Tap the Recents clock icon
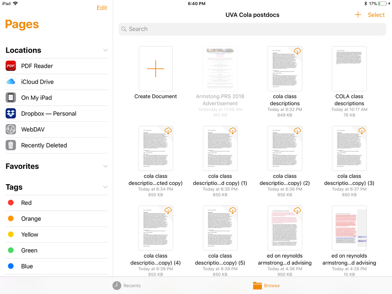This screenshot has height=294, width=392. (x=117, y=285)
